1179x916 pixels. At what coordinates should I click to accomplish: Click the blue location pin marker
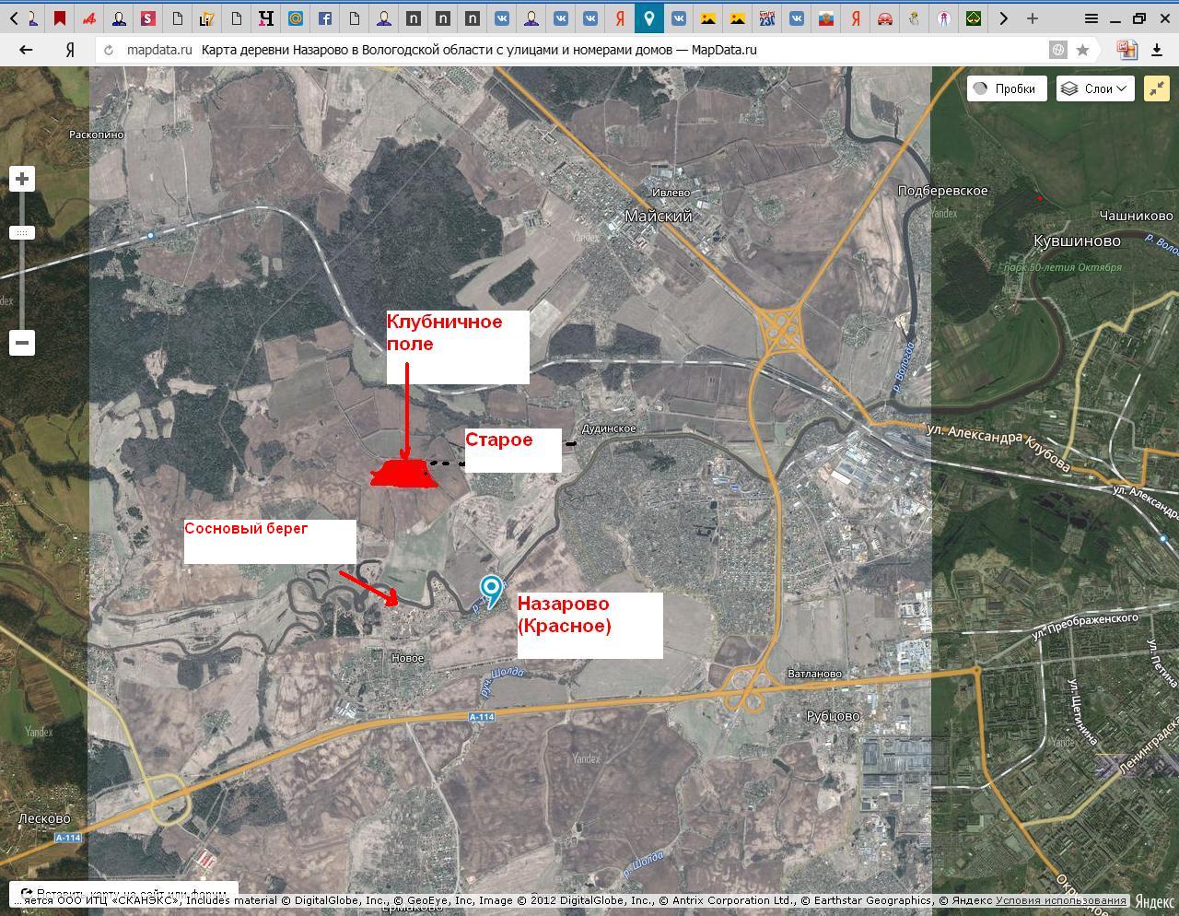click(x=491, y=591)
